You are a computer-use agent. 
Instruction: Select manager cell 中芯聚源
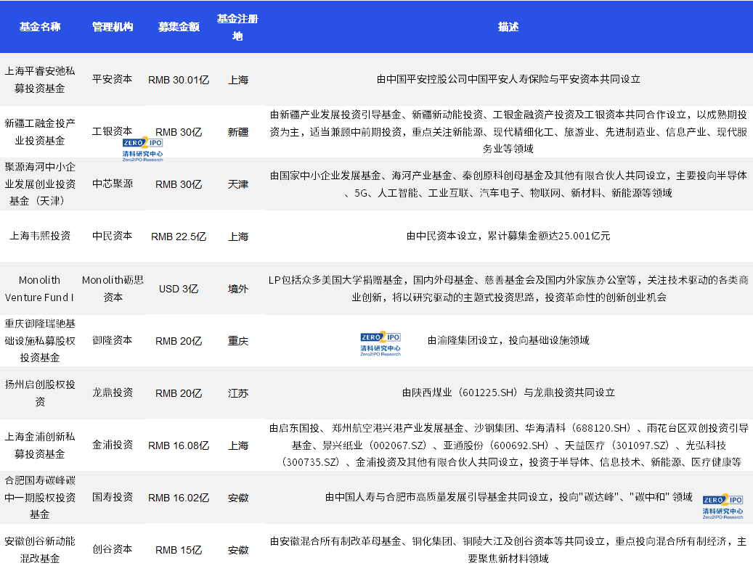pos(113,184)
